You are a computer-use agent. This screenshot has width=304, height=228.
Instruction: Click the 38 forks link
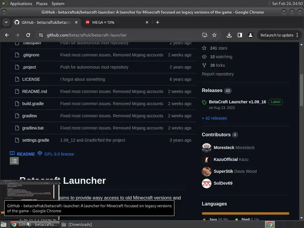(x=217, y=65)
